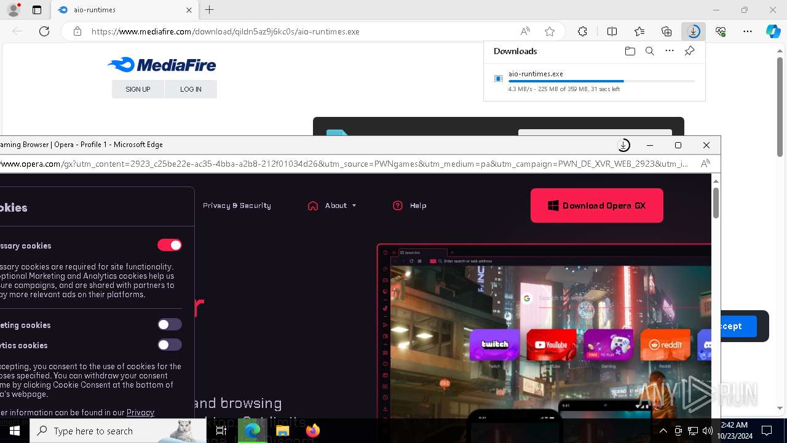Click Read aloud in Opera window address bar
The height and width of the screenshot is (443, 787).
705,164
